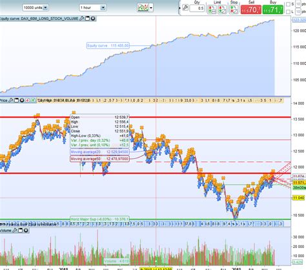Open Price panel settings wrench
The width and height of the screenshot is (306, 270).
pos(10,100)
